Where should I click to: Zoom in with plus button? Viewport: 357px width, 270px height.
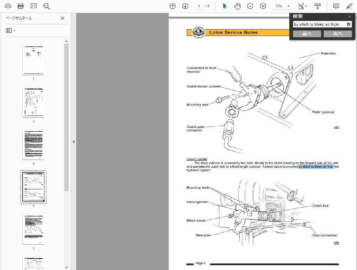[x=263, y=6]
